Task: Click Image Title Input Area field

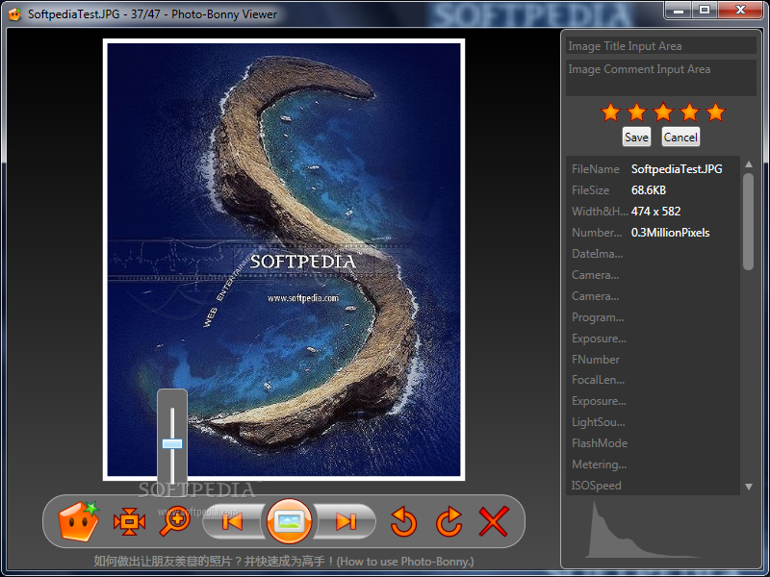Action: point(661,45)
